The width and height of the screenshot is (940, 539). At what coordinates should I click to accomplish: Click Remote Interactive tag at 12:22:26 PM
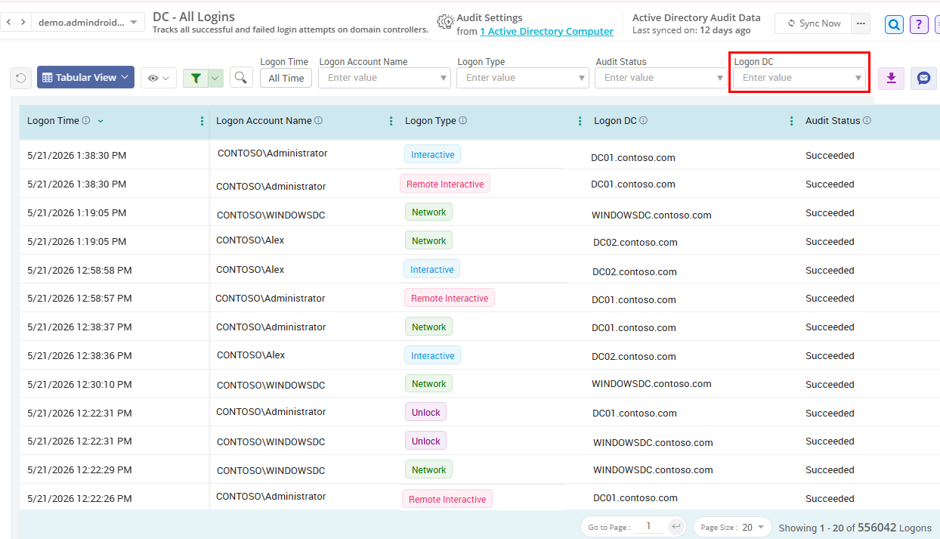[447, 499]
